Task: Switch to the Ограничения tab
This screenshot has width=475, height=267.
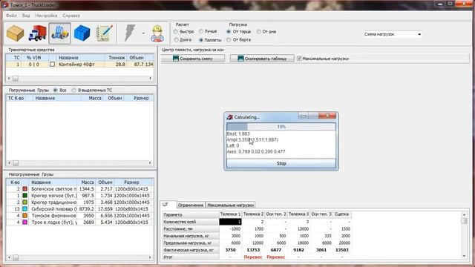Action: click(x=191, y=205)
